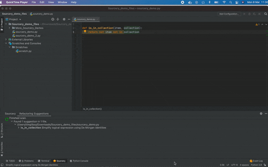Open the View menu

click(51, 2)
